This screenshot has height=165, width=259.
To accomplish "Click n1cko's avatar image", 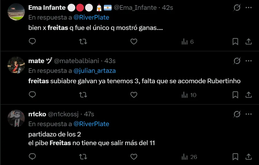I will pyautogui.click(x=16, y=118).
